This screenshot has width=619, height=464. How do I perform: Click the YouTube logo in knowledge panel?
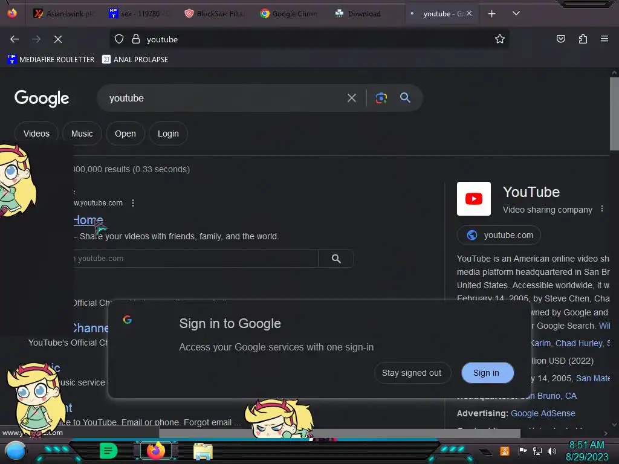click(x=474, y=199)
